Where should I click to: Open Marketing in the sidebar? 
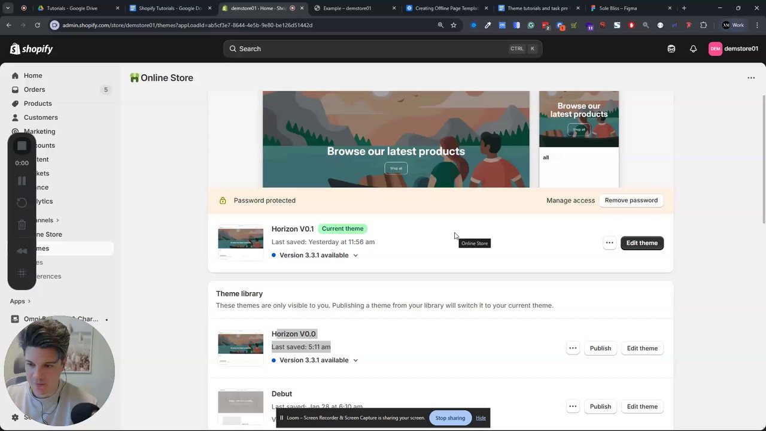39,131
